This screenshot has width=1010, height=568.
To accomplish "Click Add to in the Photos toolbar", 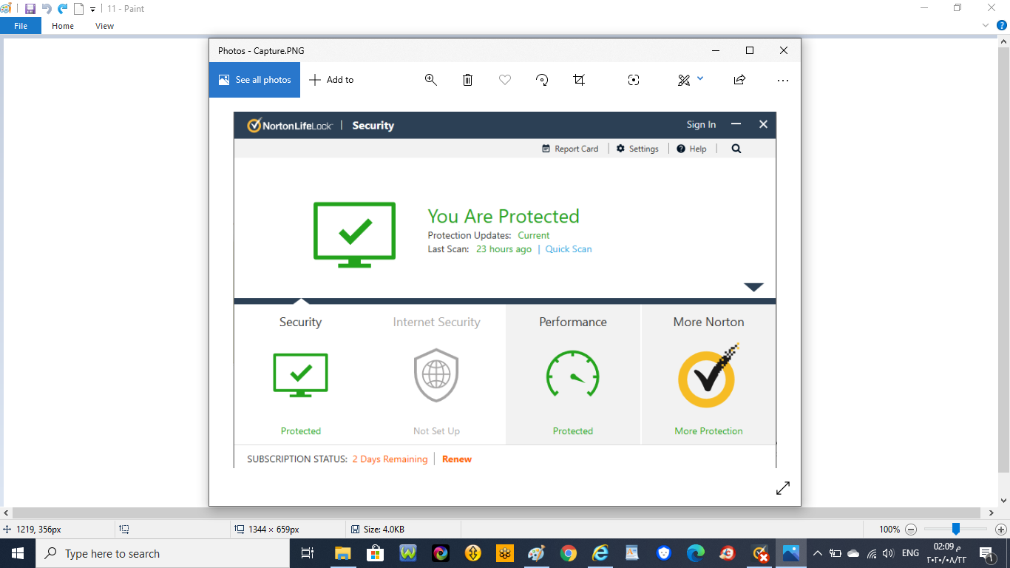I will point(331,80).
